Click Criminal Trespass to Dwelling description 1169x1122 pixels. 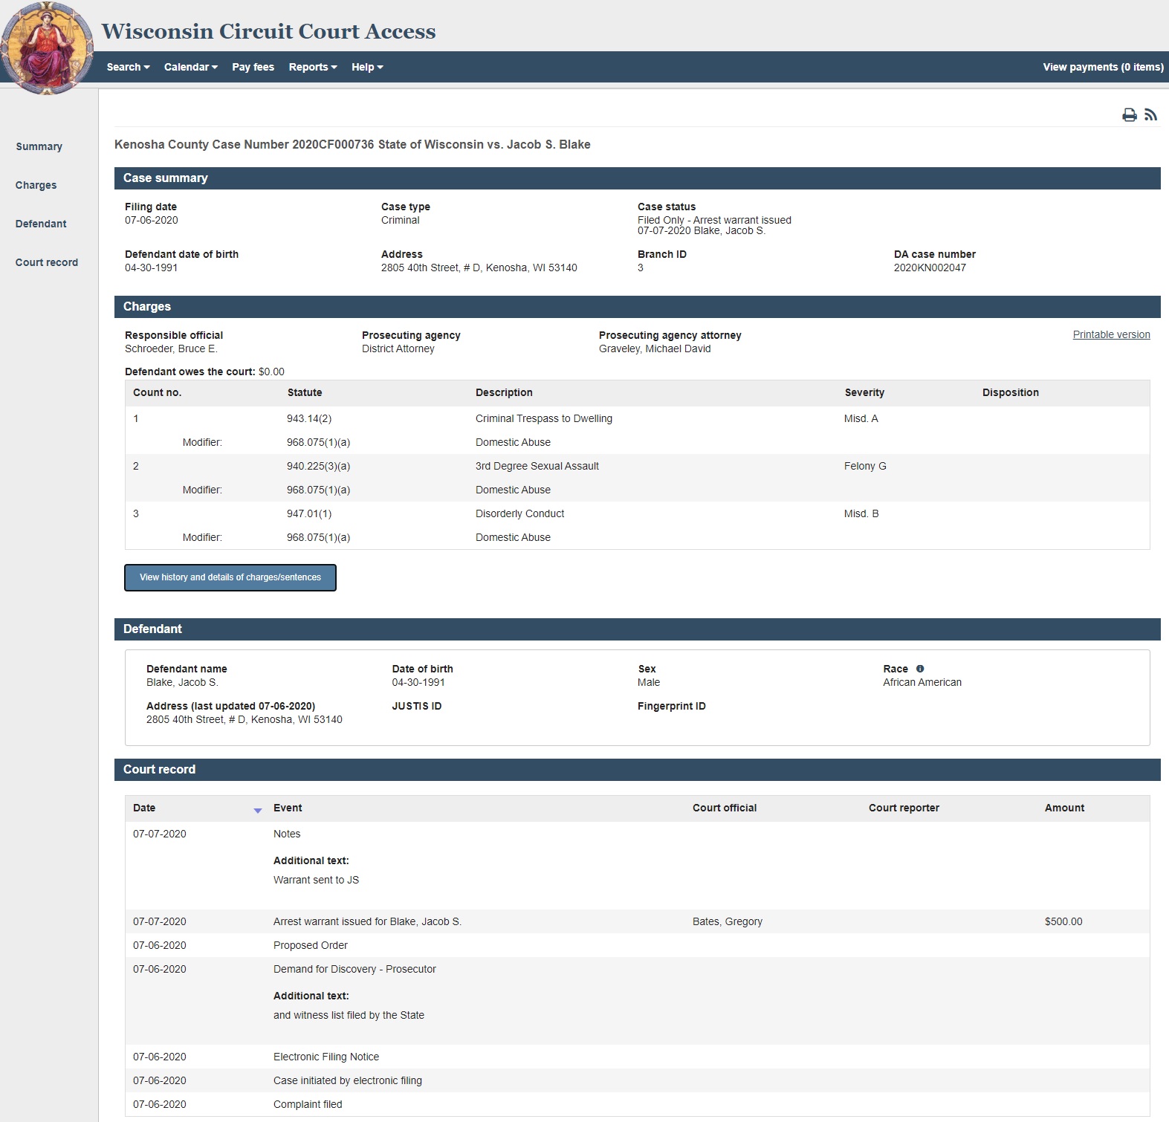(544, 418)
